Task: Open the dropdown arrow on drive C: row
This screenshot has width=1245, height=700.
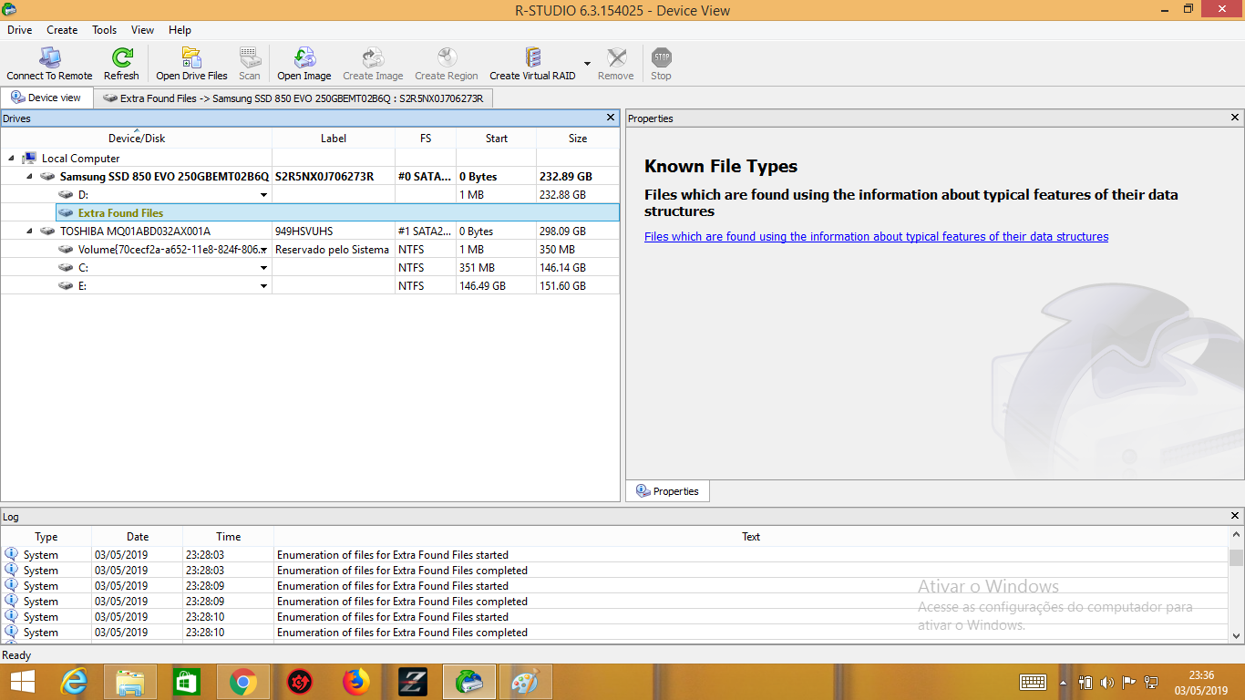Action: [264, 268]
